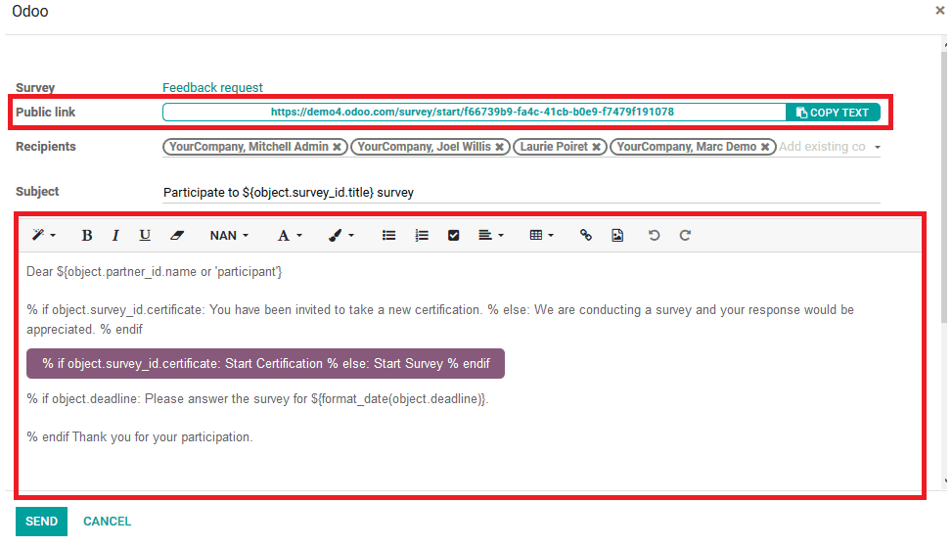
Task: Close the Odoo dialog
Action: pos(940,11)
